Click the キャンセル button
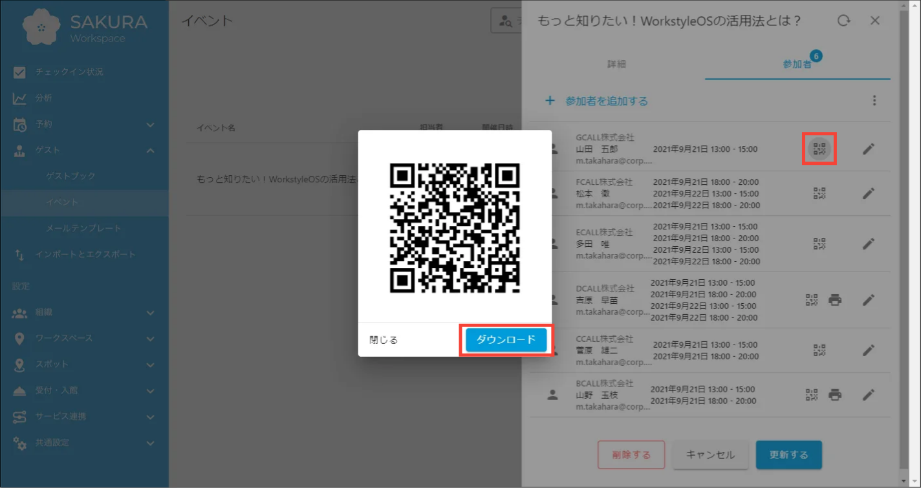The width and height of the screenshot is (921, 488). point(710,455)
